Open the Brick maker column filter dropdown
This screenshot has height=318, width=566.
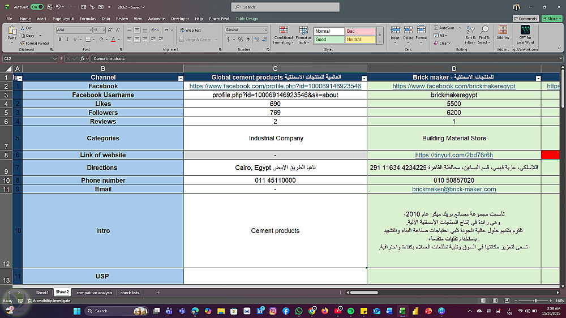click(538, 78)
